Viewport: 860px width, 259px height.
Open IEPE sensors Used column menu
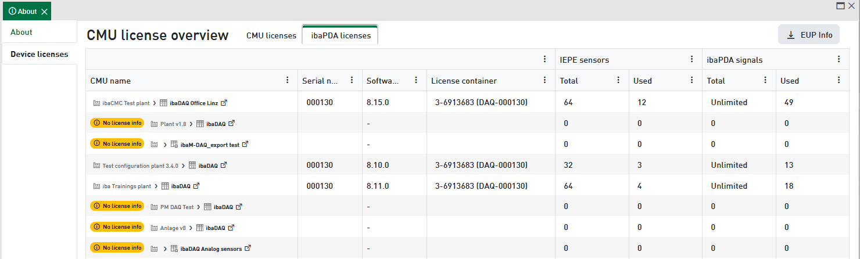pyautogui.click(x=691, y=80)
